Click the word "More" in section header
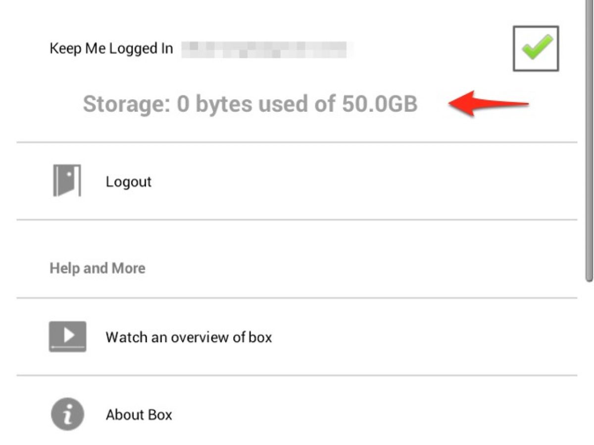Viewport: 594px width, 445px height. tap(129, 268)
